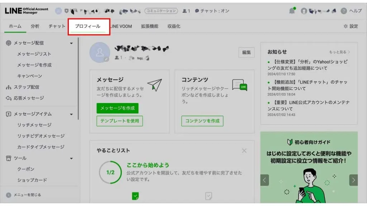Image resolution: width=367 pixels, height=206 pixels.
Task: Open もっと見る in お知らせ panel
Action: 338,52
